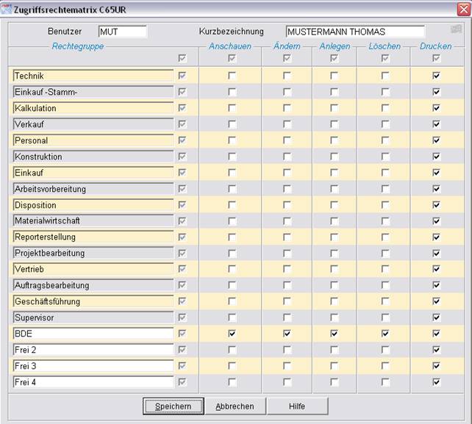Enable Löschen for the Supervisor group
Screen dimensions: 472x424
[385, 317]
